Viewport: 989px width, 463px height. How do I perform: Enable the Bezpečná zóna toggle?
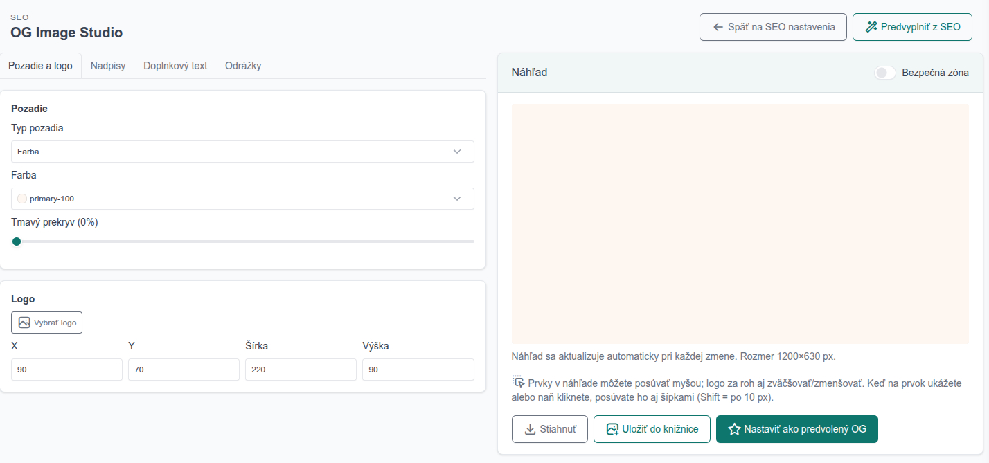click(884, 73)
